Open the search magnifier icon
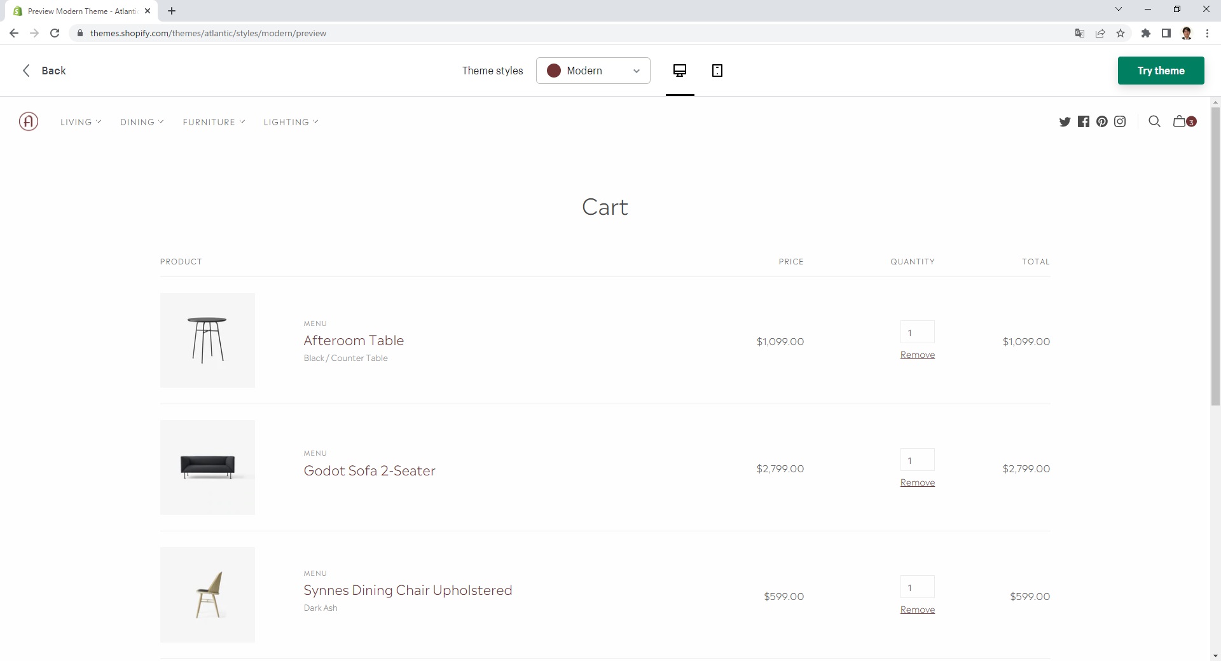 click(x=1154, y=121)
